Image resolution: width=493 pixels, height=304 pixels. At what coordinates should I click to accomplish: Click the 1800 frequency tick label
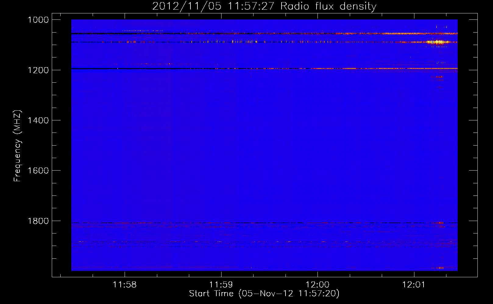click(38, 221)
